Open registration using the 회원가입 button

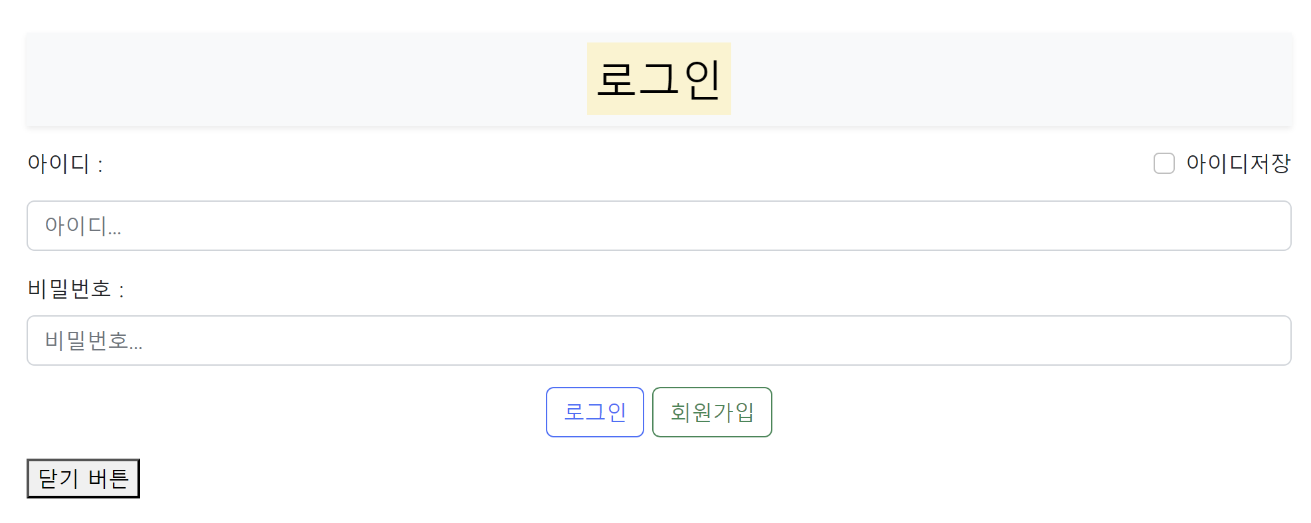[711, 412]
